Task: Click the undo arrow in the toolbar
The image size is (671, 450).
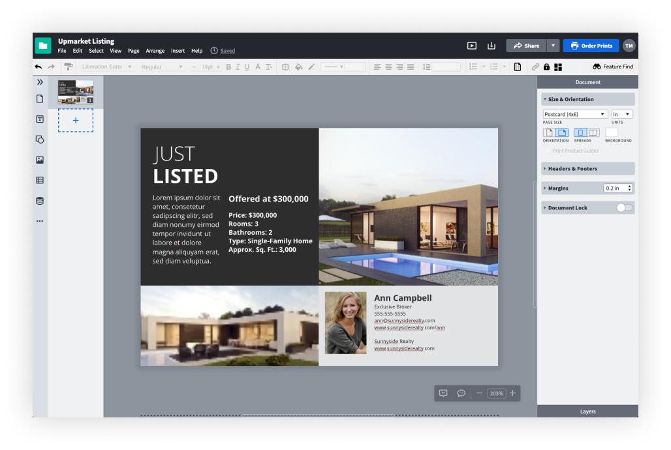Action: click(39, 67)
